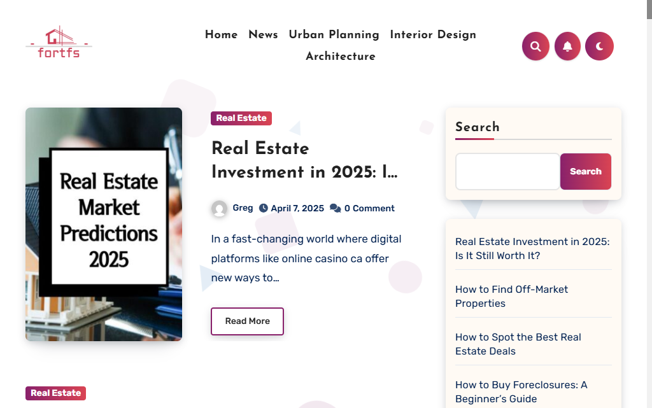
Task: Open How to Find Off-Market Properties link
Action: coord(511,296)
